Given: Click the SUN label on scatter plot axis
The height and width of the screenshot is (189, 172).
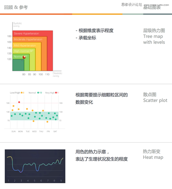Looking at the screenshot, I should pos(13,131).
